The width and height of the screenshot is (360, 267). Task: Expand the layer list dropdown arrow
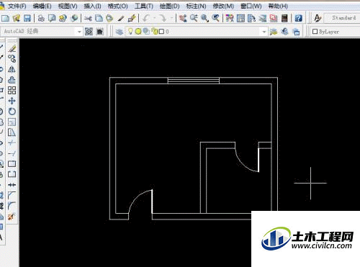264,32
